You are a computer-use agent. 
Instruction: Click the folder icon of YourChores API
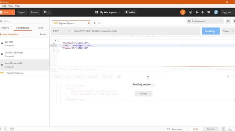point(2,65)
